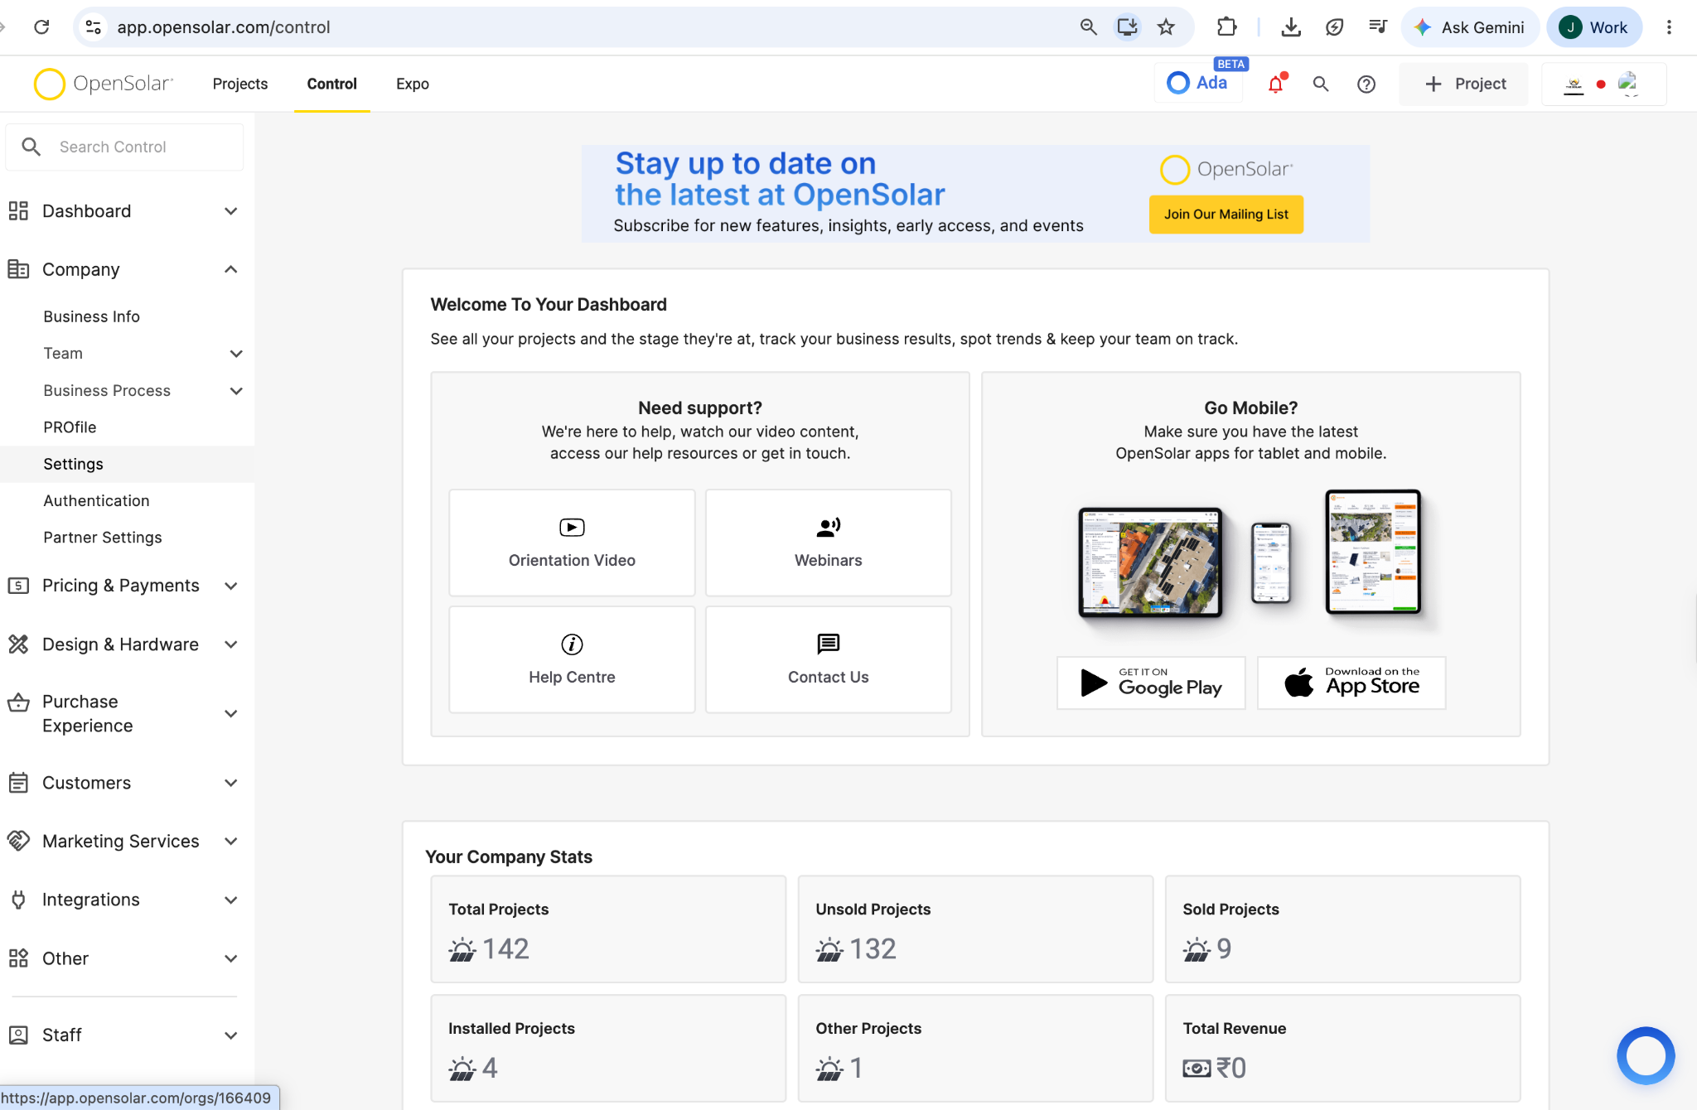Expand Pricing & Payments section

click(x=231, y=586)
